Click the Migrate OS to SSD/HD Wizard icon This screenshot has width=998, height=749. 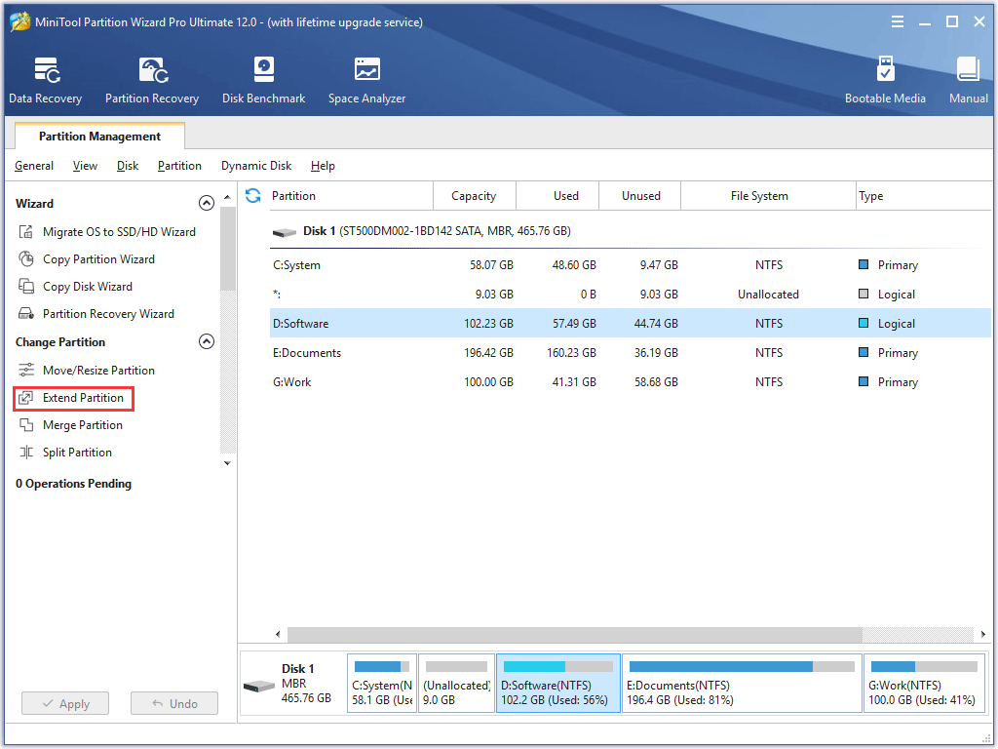pyautogui.click(x=26, y=232)
